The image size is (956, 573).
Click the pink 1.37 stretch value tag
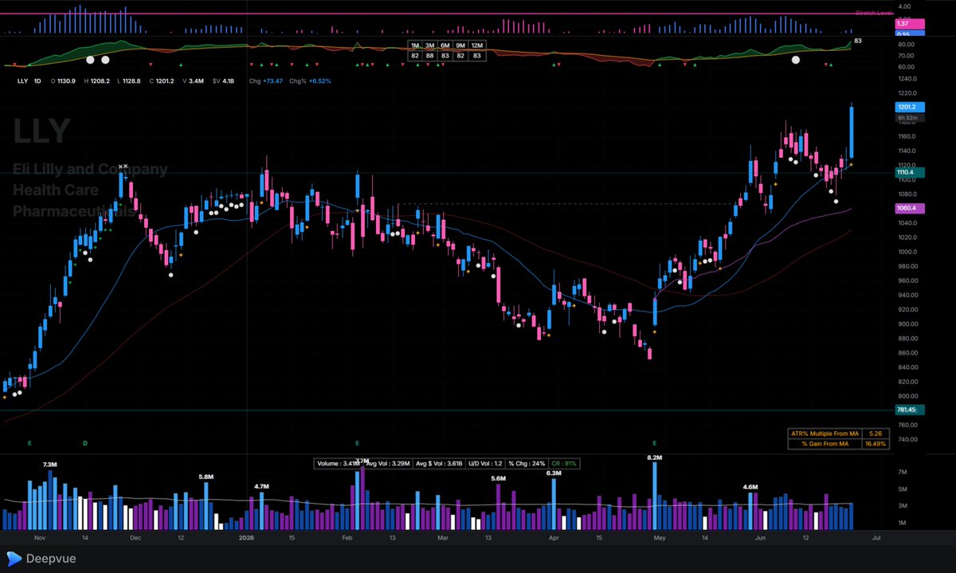tap(909, 25)
